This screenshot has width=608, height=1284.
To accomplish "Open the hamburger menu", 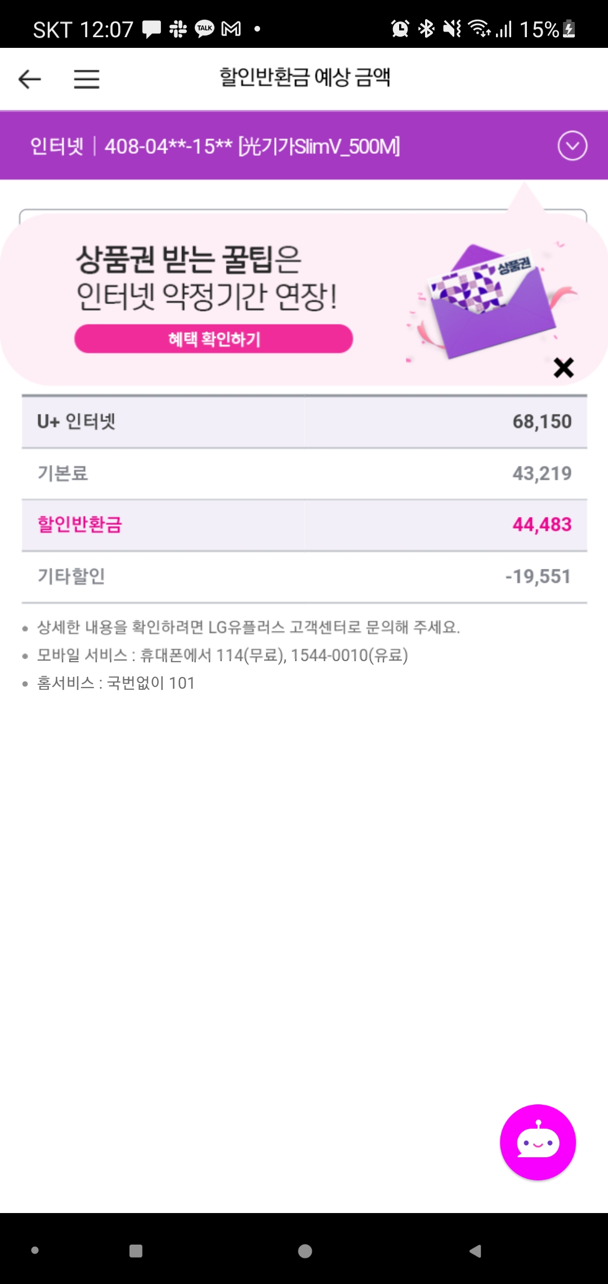I will tap(87, 79).
